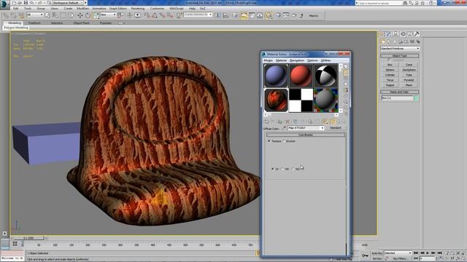Select the Environ radio button
The width and height of the screenshot is (467, 262).
point(284,141)
